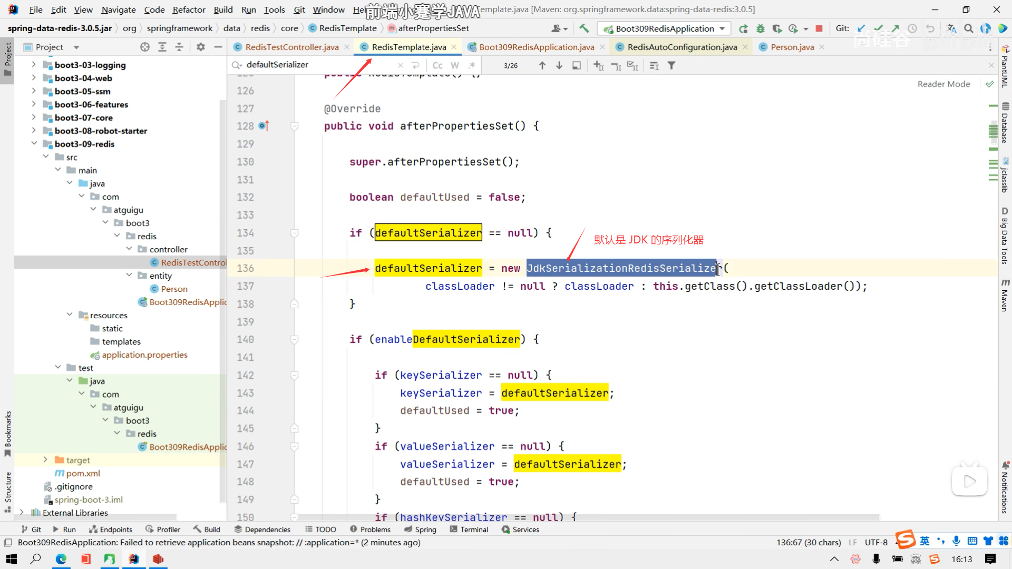Toggle Regex search option
This screenshot has width=1012, height=569.
[472, 65]
